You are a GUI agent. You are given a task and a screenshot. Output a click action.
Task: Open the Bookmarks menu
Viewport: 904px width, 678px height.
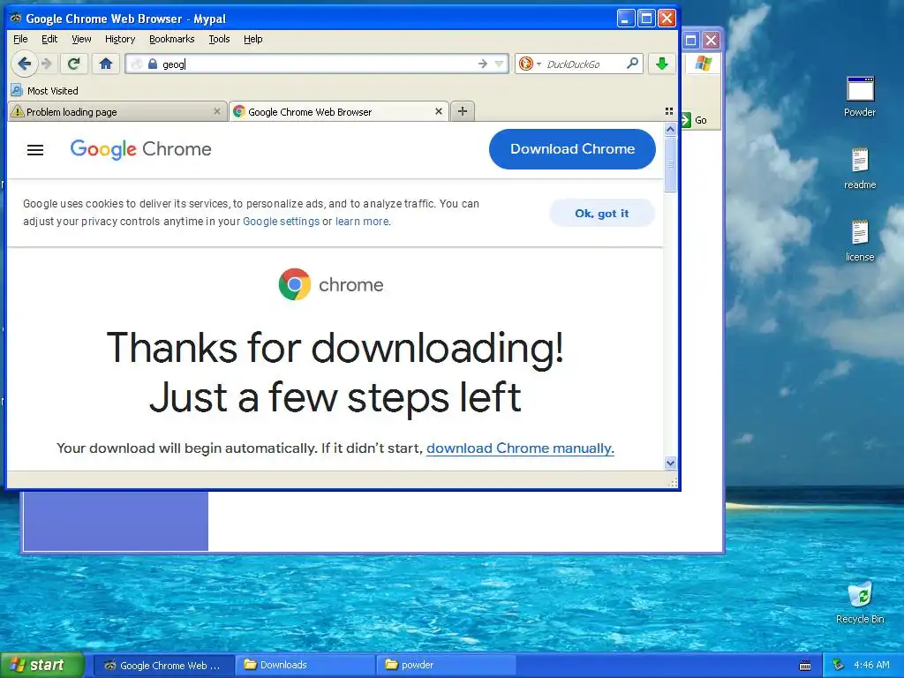pyautogui.click(x=172, y=39)
